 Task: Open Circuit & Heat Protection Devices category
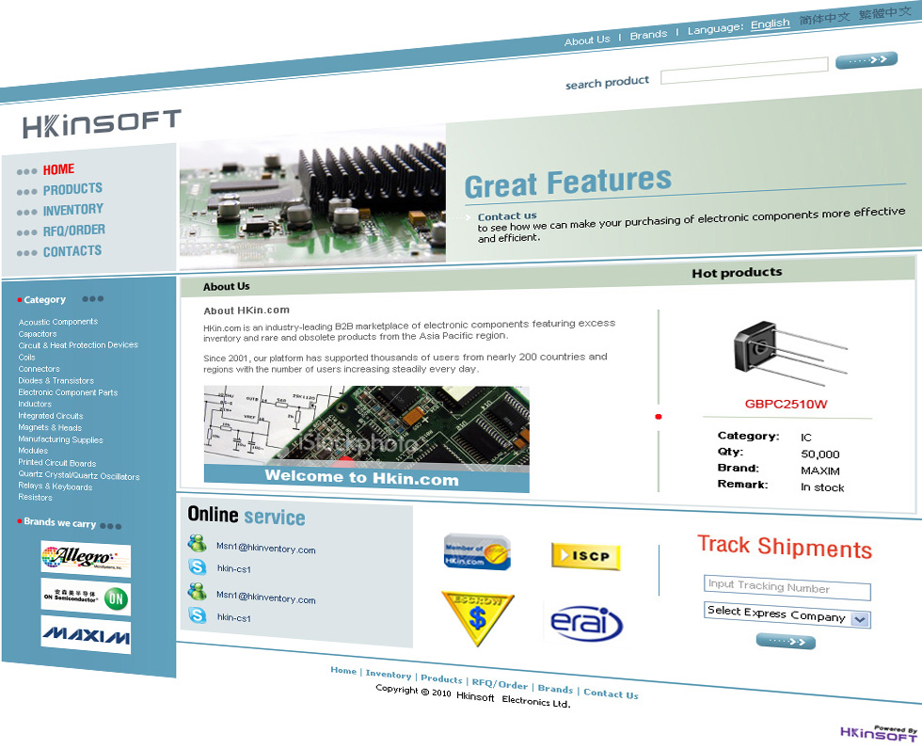[78, 345]
